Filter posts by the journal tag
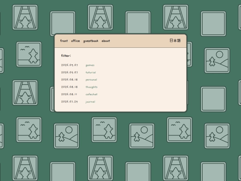241x181 pixels. pos(90,102)
